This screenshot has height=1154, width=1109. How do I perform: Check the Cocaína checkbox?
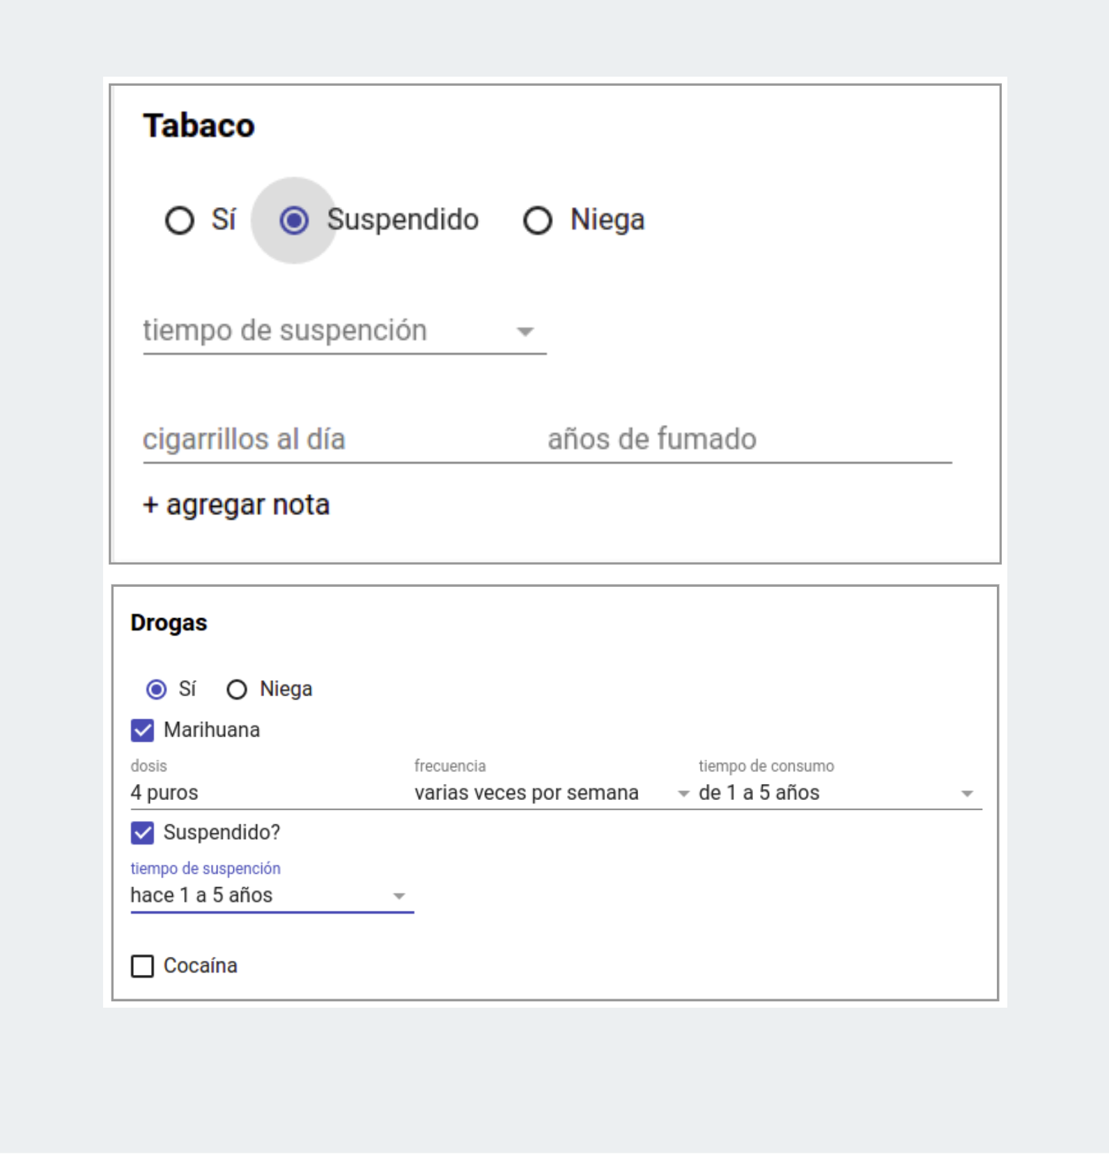coord(143,966)
